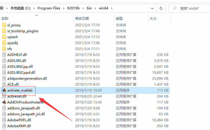Select the AddOnProductInstaller file name
The height and width of the screenshot is (130, 210).
pos(26,102)
